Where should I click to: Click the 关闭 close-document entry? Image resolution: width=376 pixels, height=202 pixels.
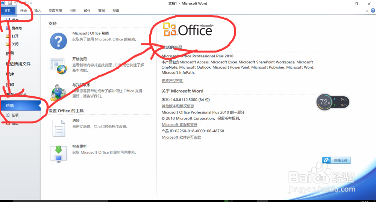tap(15, 44)
